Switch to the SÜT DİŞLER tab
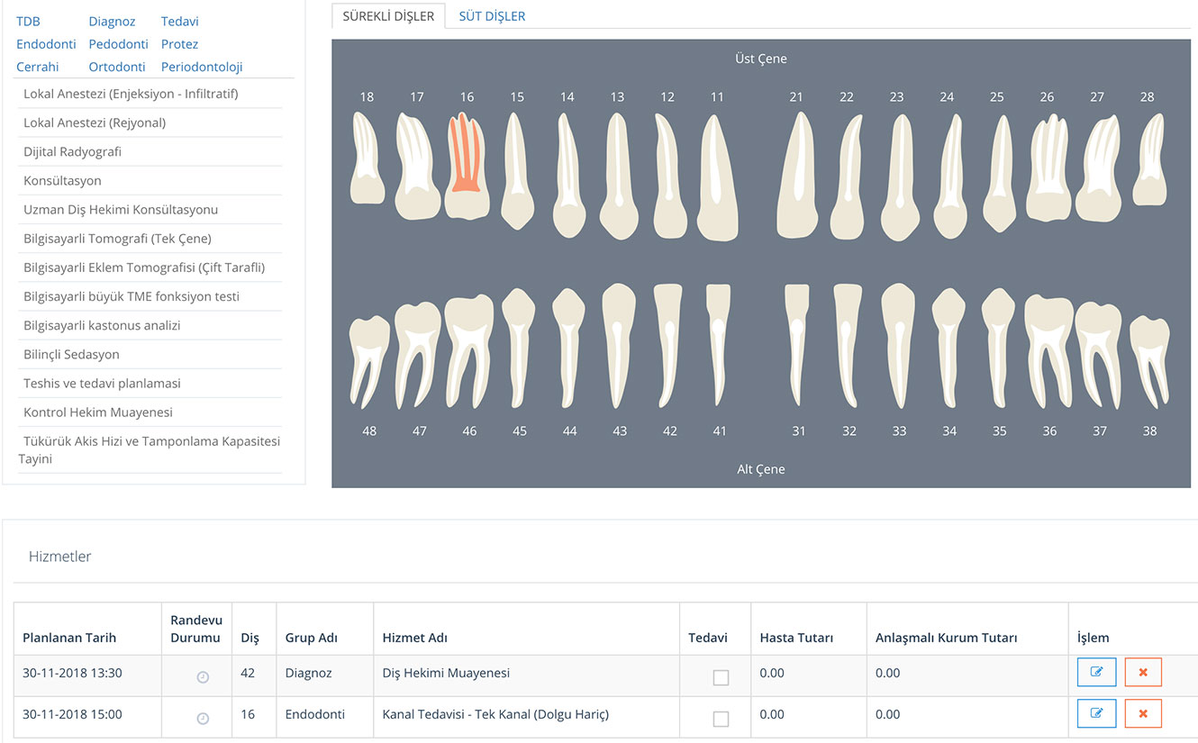Viewport: 1198px width, 743px height. coord(492,16)
